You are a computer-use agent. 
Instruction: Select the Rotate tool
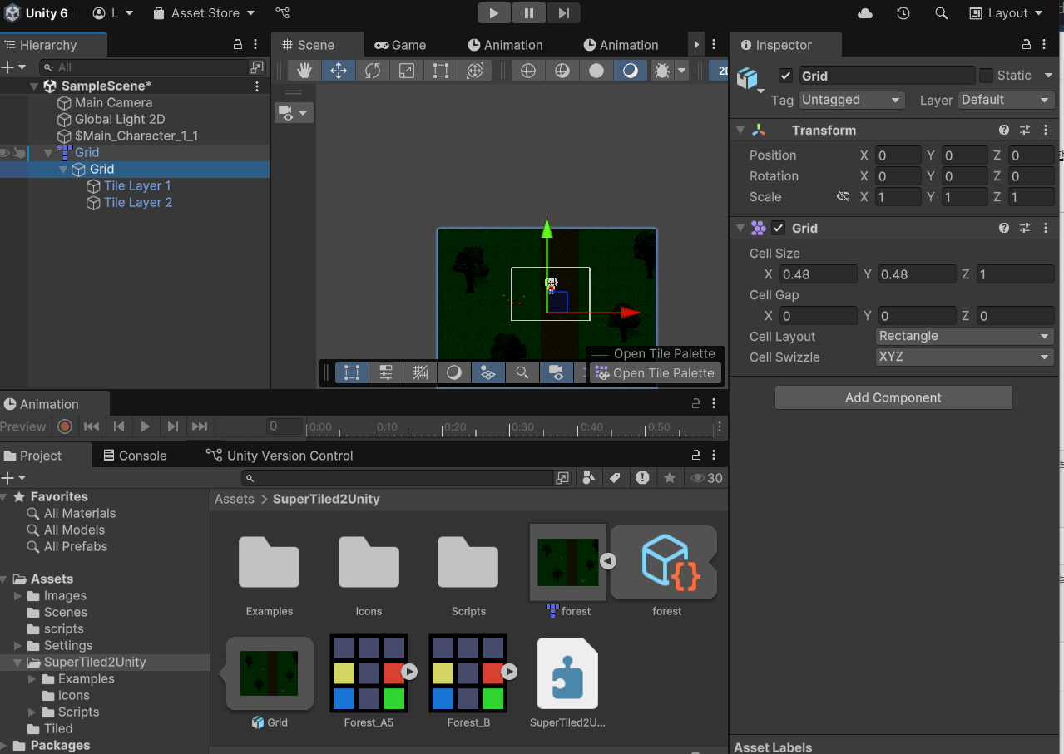(373, 71)
